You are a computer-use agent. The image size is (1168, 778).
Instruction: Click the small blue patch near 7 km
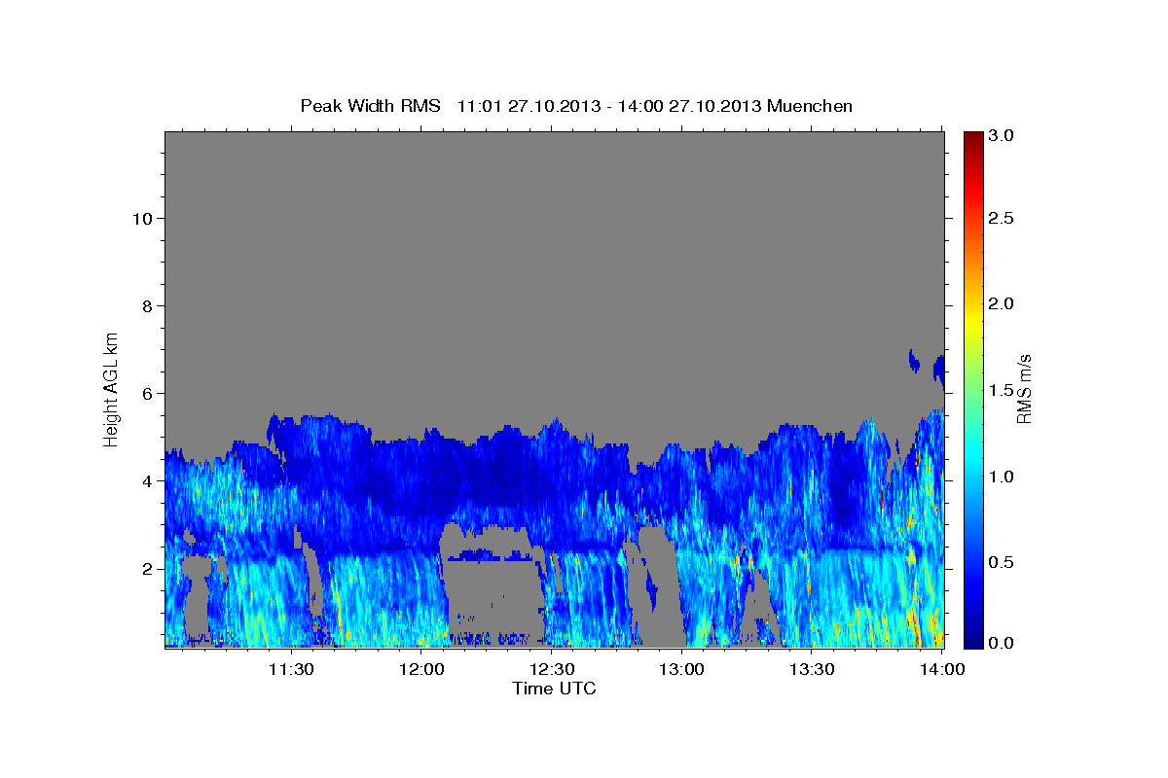pos(914,362)
